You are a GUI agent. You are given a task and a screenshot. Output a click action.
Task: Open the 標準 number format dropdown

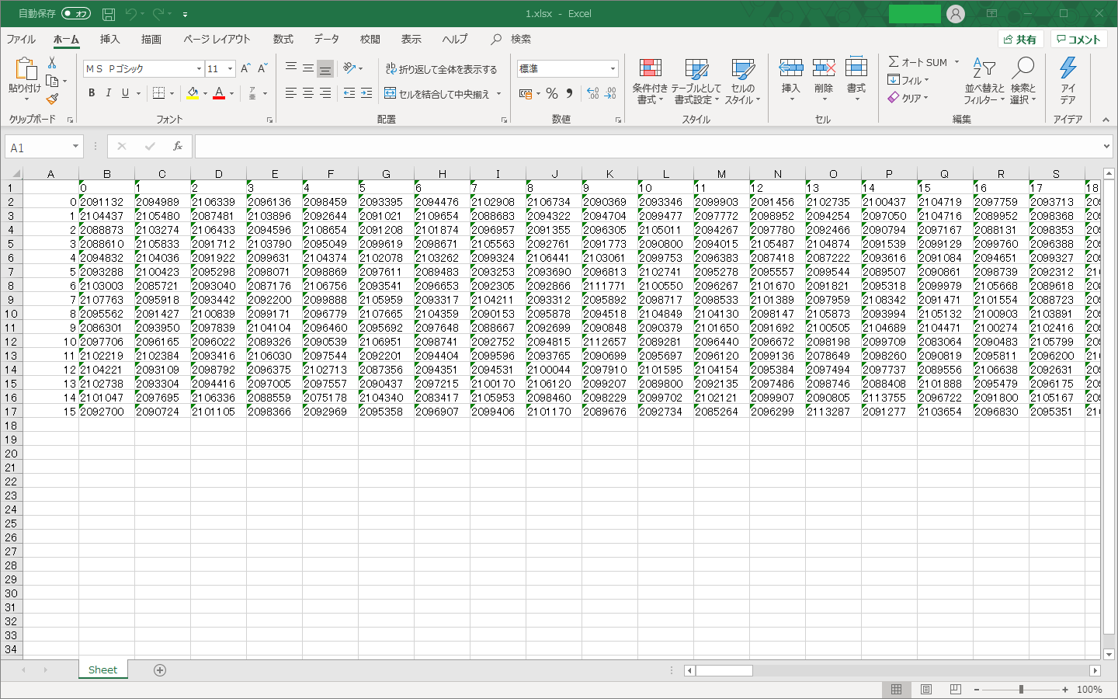pyautogui.click(x=613, y=68)
